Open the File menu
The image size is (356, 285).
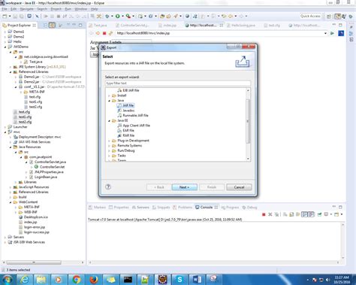click(5, 9)
